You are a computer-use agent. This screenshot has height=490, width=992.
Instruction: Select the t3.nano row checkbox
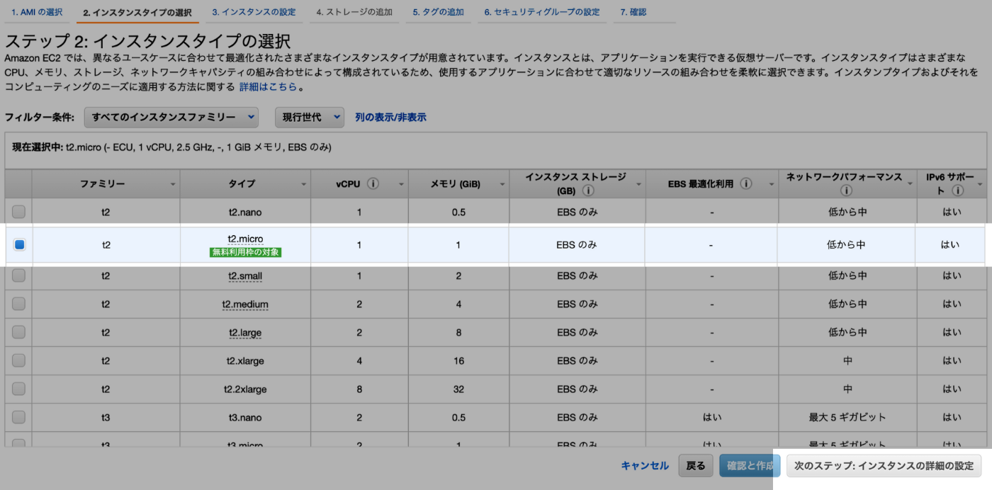pyautogui.click(x=18, y=417)
